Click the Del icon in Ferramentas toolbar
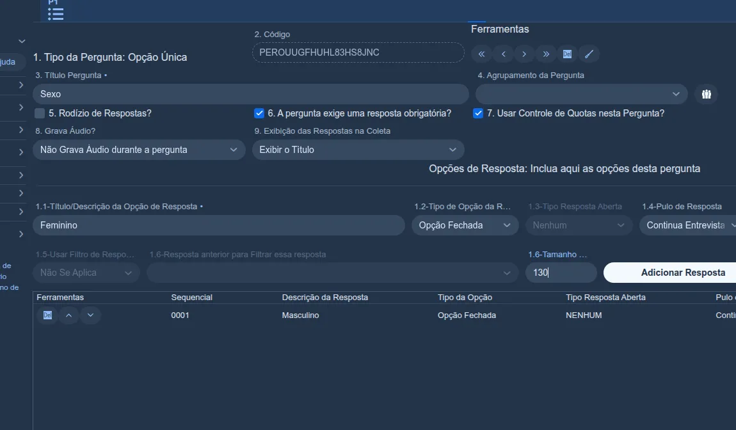The width and height of the screenshot is (736, 430). point(567,54)
